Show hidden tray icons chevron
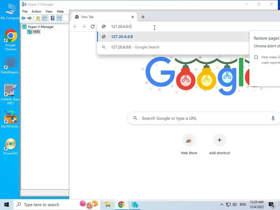 tap(221, 205)
